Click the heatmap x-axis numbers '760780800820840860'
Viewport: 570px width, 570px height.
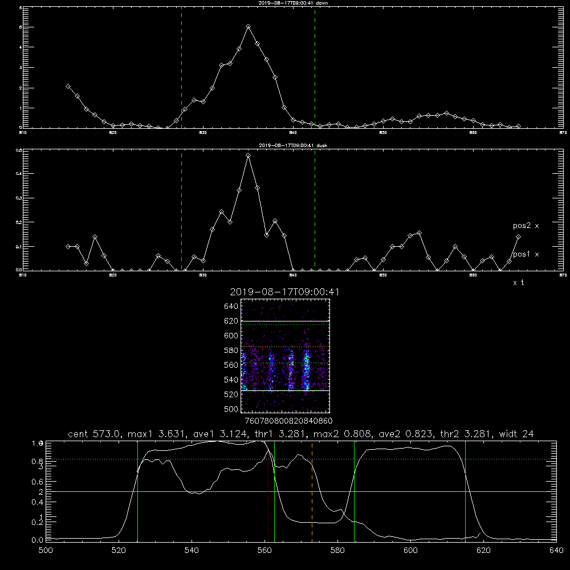pyautogui.click(x=288, y=421)
